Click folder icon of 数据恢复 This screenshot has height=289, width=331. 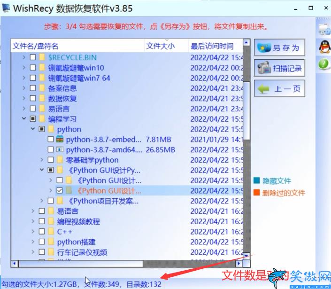42,98
